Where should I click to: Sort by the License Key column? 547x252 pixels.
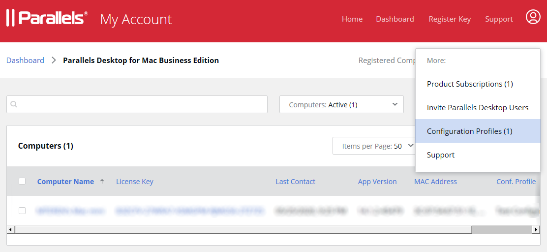(x=134, y=182)
